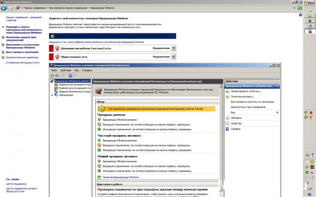
Task: Click the Back arrow in the MMC toolbar
Action: coord(52,76)
